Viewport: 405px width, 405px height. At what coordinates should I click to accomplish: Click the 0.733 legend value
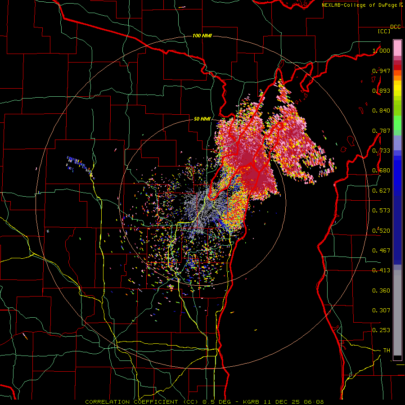coord(381,151)
